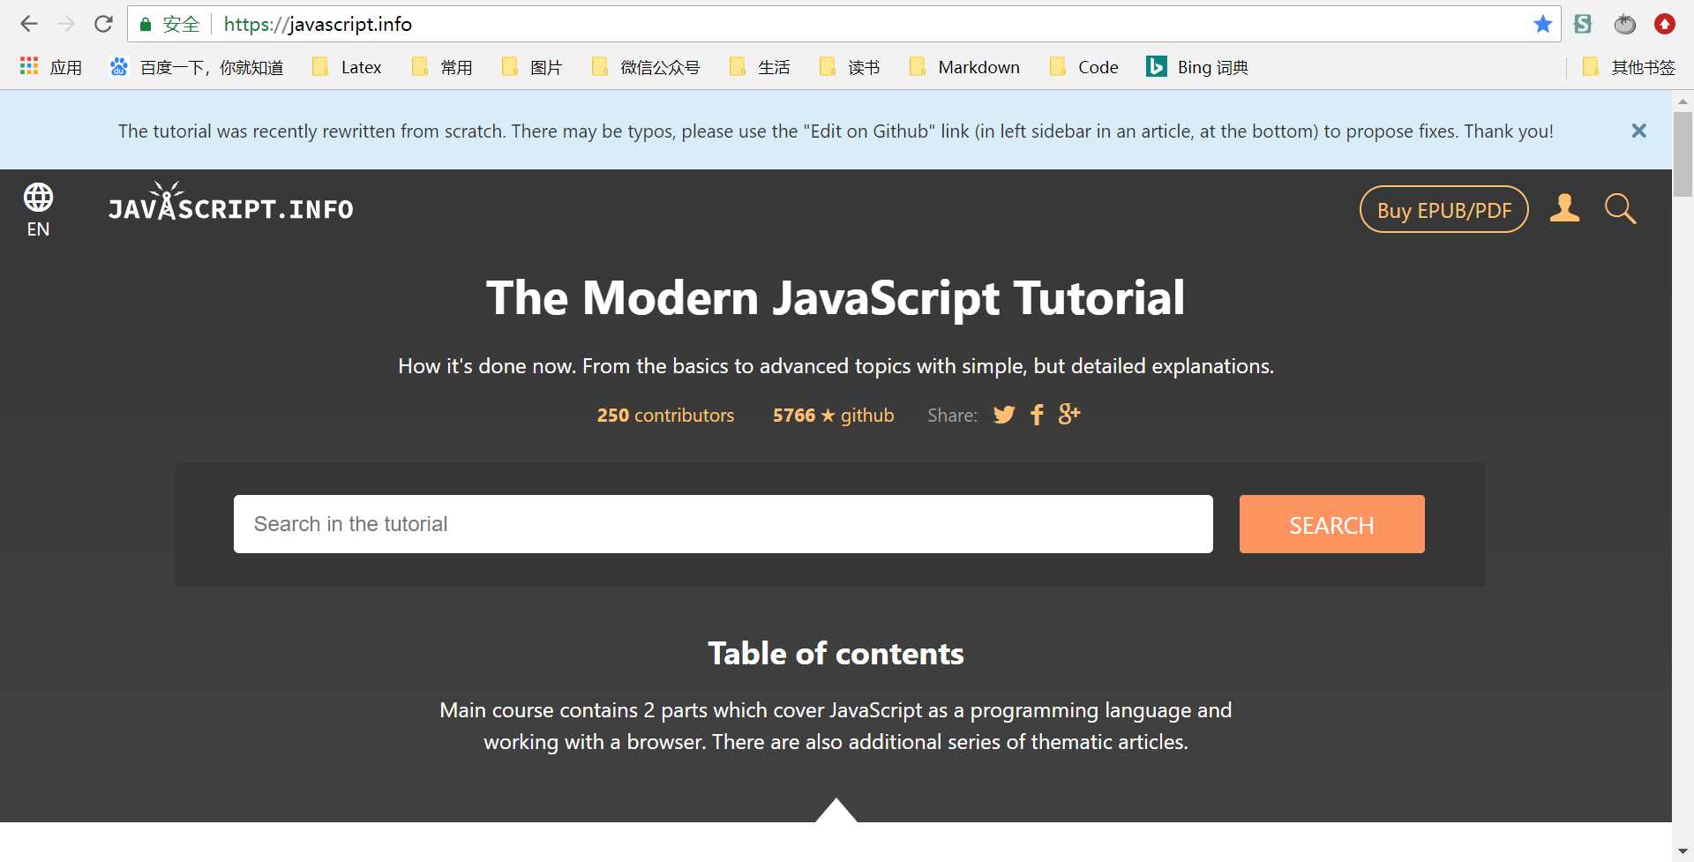Open the 微信公众号 bookmark folder
The height and width of the screenshot is (862, 1694).
point(646,67)
